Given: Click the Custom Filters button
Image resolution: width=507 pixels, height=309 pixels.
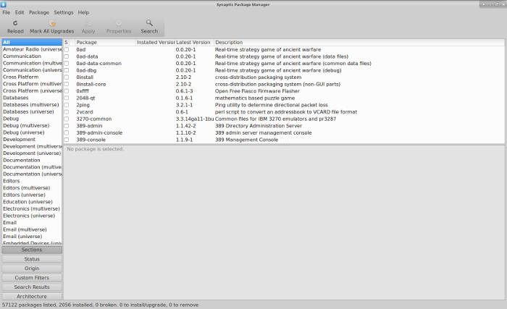Looking at the screenshot, I should click(x=32, y=278).
